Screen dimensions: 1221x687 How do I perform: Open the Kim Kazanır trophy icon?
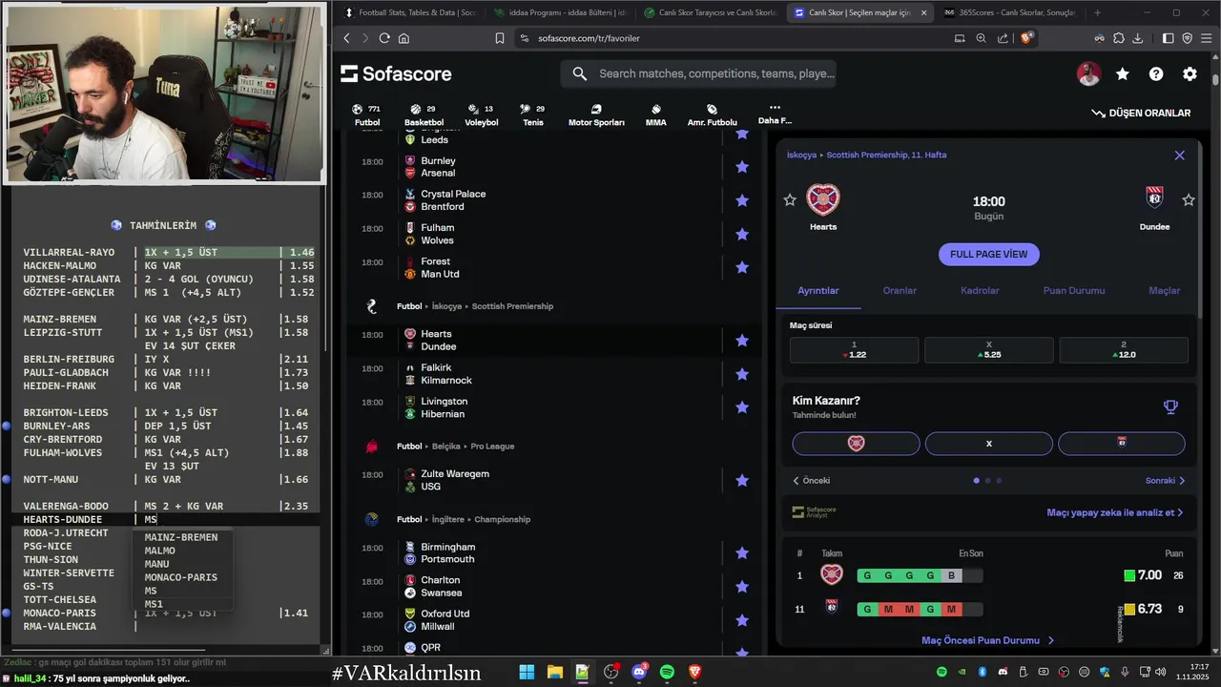tap(1170, 407)
